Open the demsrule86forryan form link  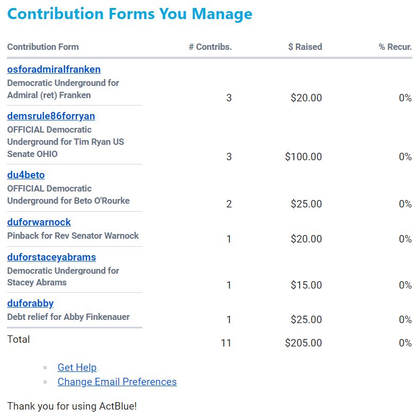point(51,116)
